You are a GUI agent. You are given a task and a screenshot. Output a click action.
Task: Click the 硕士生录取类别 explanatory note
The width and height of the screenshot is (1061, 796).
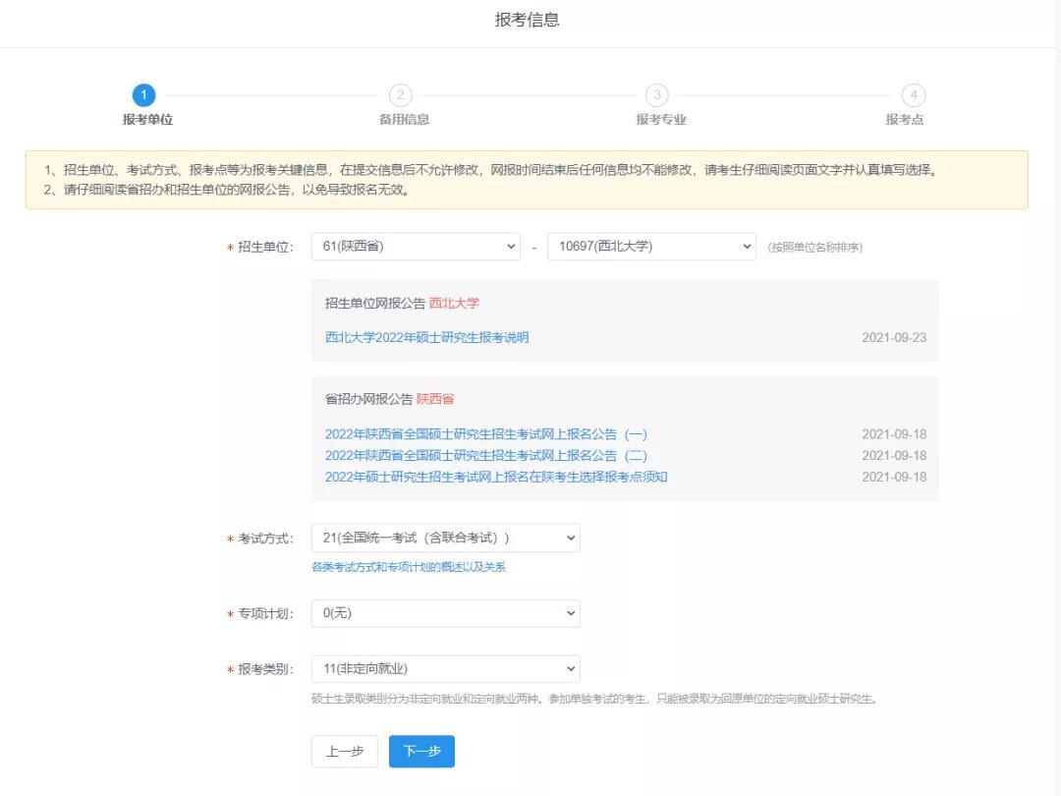pyautogui.click(x=595, y=699)
